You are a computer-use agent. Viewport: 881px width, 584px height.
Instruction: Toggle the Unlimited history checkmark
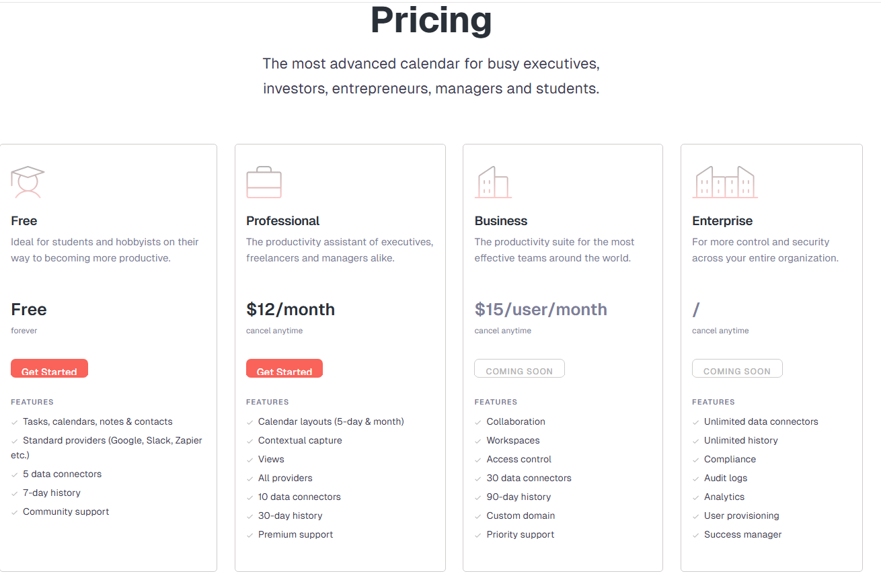(x=695, y=440)
